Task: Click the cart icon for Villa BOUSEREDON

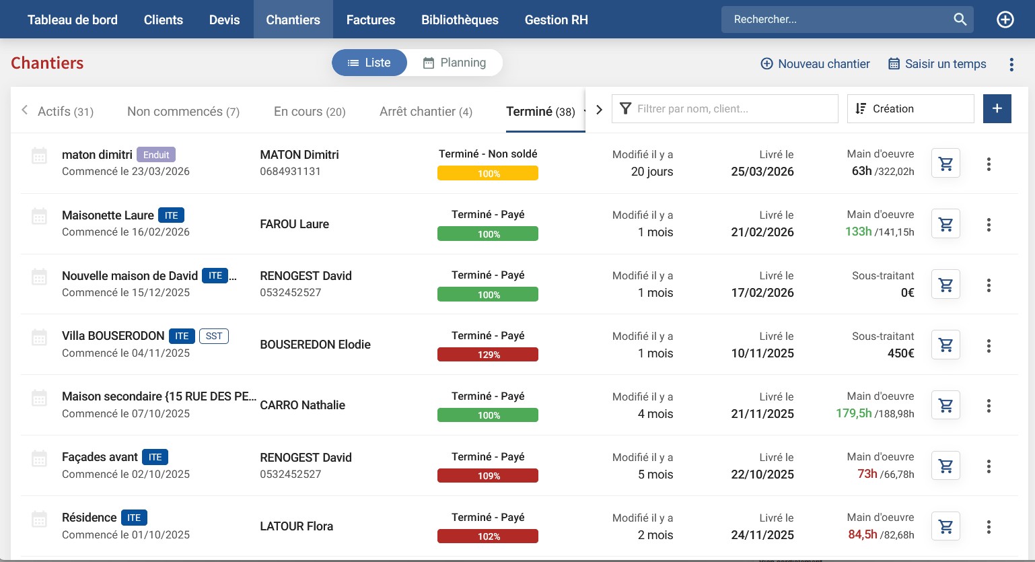Action: (x=945, y=345)
